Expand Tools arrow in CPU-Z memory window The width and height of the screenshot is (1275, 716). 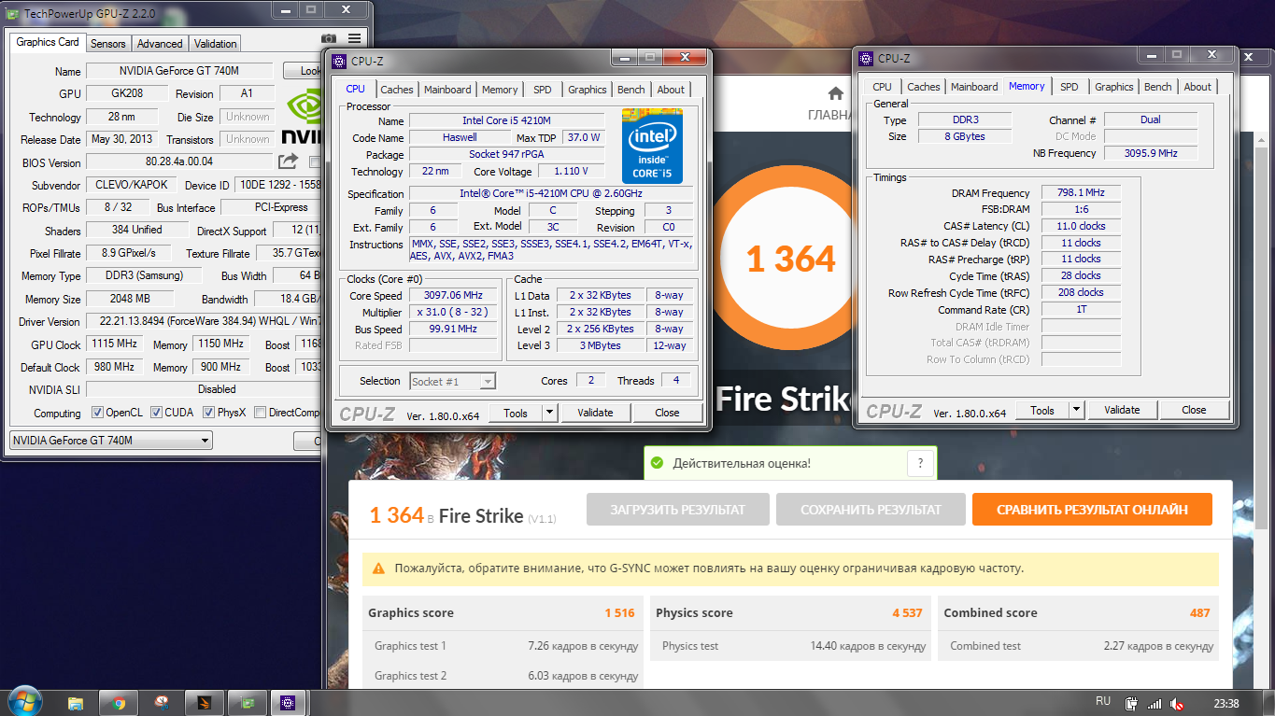point(1076,410)
